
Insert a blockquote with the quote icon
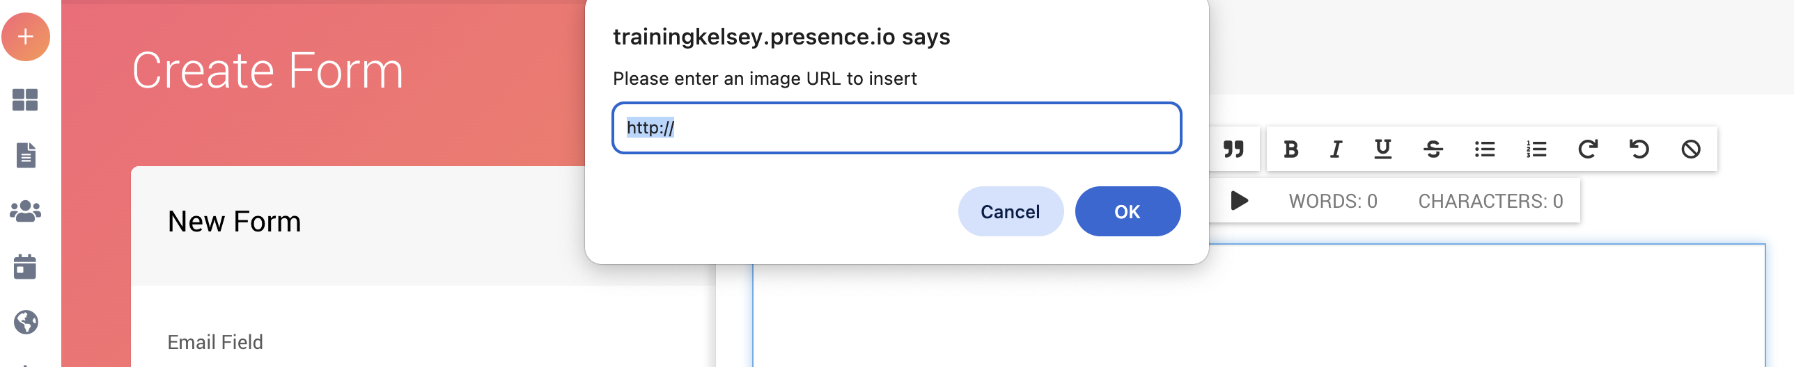(x=1233, y=149)
